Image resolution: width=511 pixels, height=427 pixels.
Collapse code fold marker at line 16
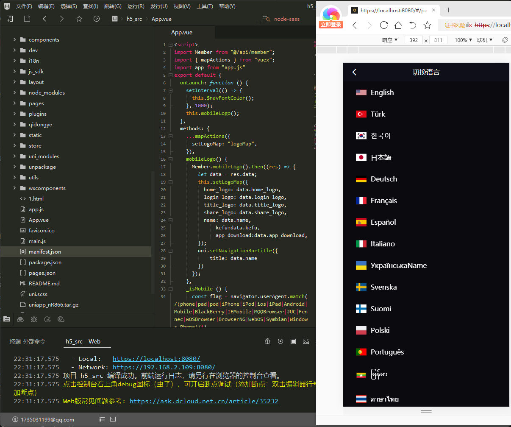(x=170, y=159)
